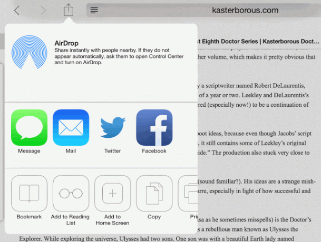Tap the kasterborous.com address field
The image size is (321, 242).
[x=203, y=10]
